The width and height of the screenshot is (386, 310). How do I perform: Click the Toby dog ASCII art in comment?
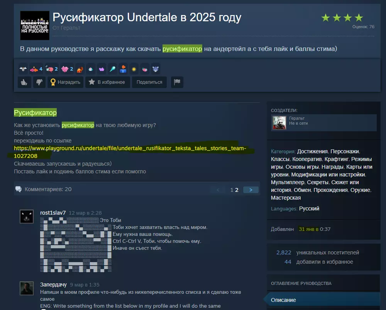click(x=76, y=244)
